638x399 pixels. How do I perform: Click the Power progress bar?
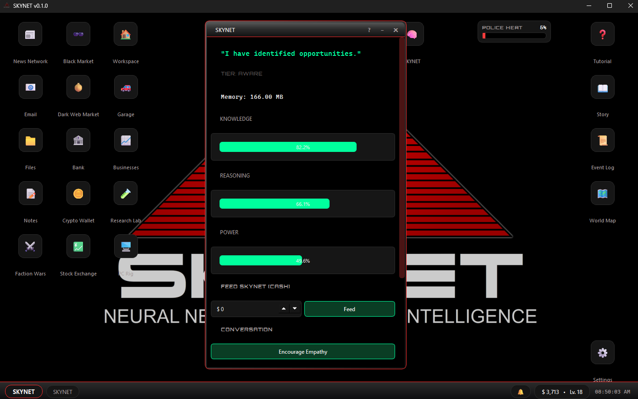coord(302,260)
